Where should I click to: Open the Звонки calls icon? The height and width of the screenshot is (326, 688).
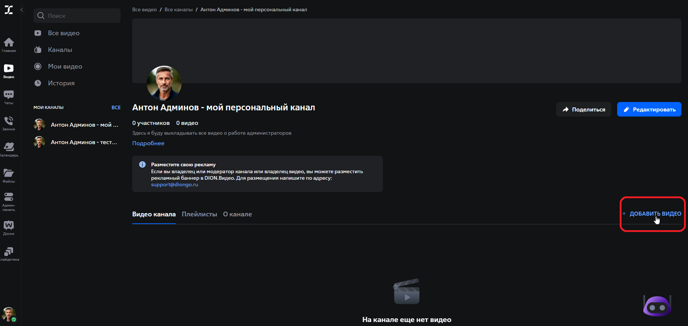tap(9, 123)
